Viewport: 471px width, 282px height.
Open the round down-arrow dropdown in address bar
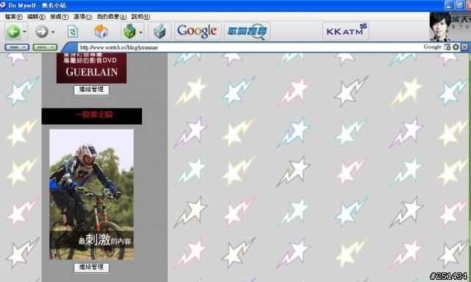click(x=456, y=47)
